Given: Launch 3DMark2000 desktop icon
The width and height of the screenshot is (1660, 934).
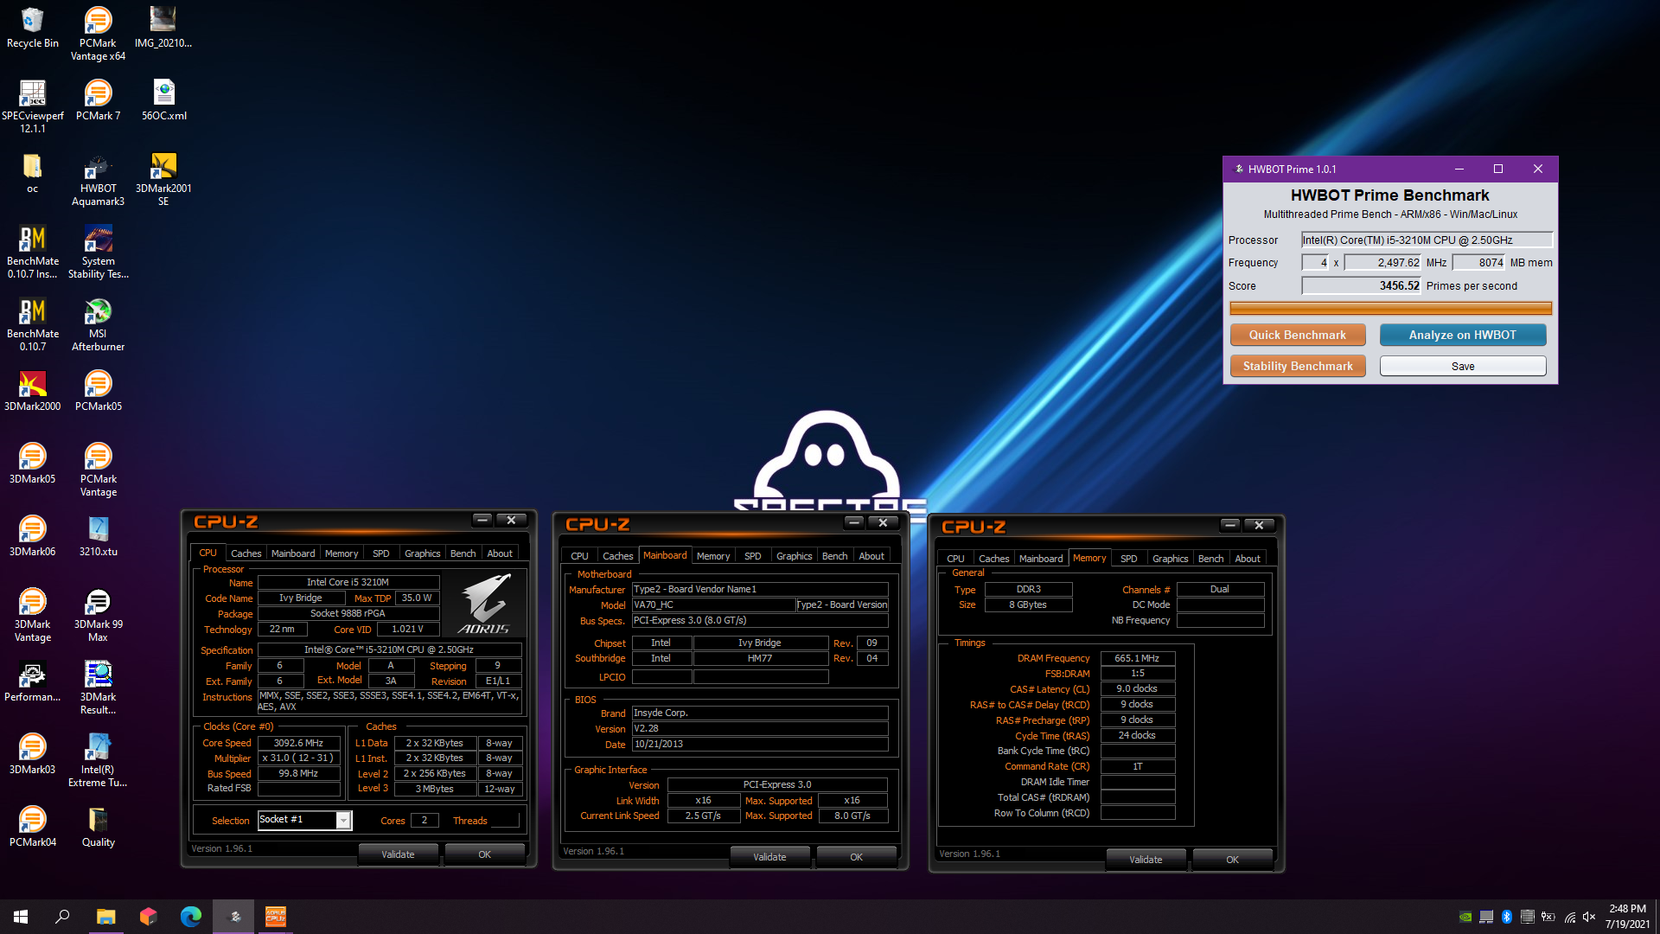Looking at the screenshot, I should point(32,391).
